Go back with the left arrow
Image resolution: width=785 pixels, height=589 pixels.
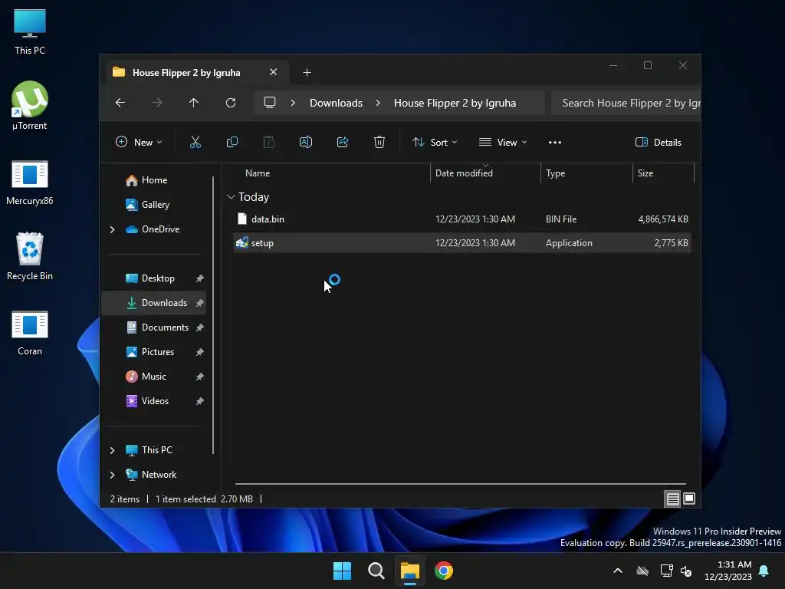pyautogui.click(x=120, y=103)
